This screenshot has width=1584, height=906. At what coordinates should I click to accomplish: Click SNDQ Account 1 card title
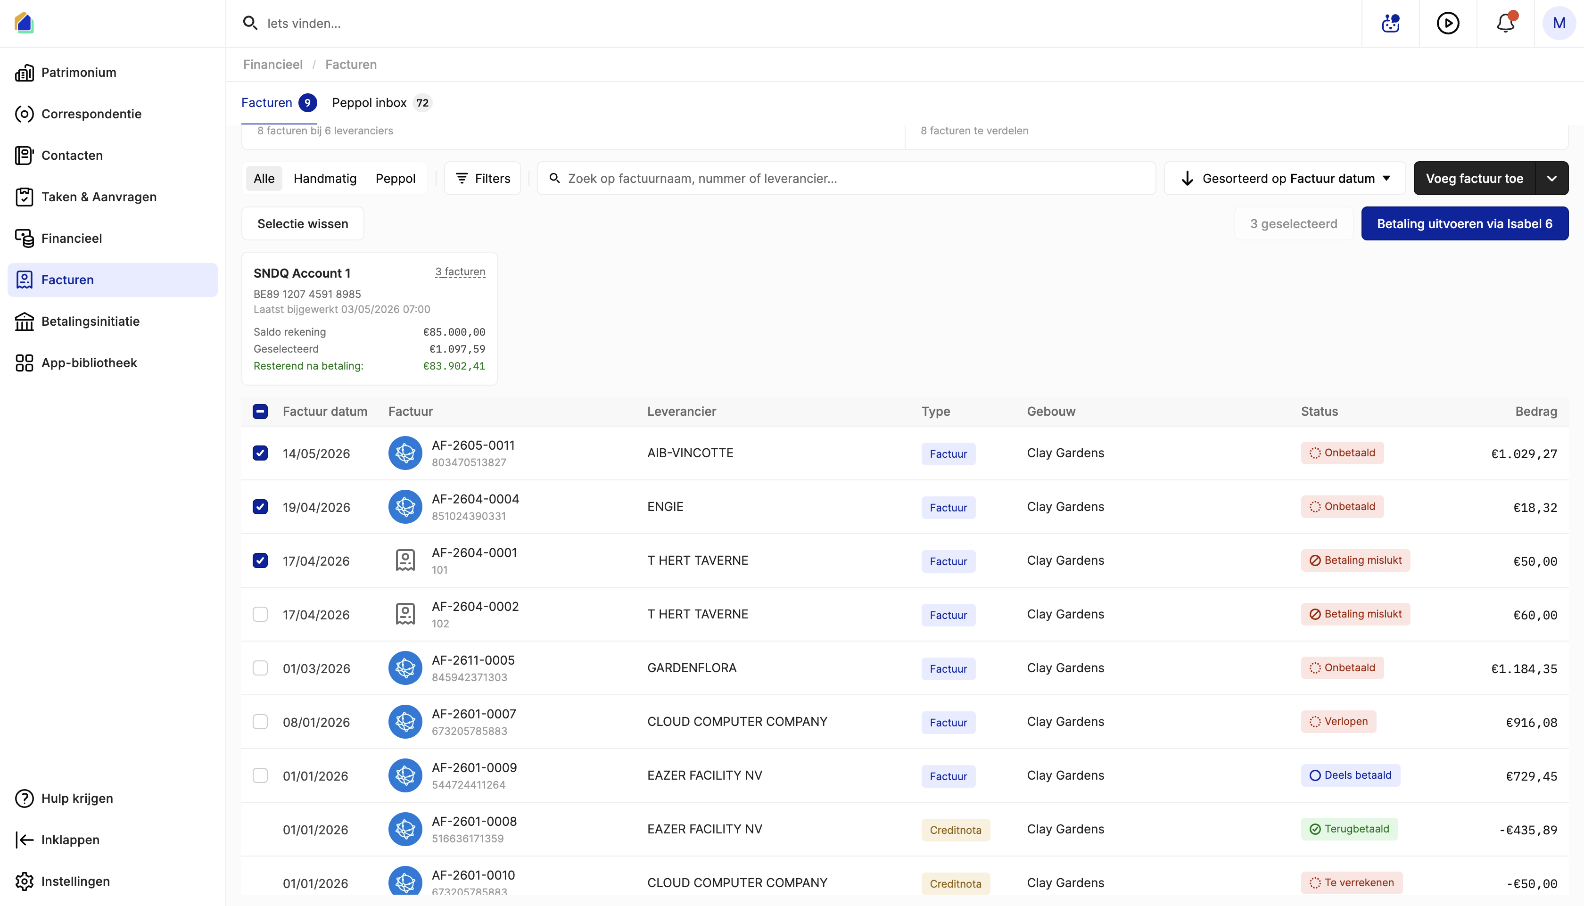302,273
